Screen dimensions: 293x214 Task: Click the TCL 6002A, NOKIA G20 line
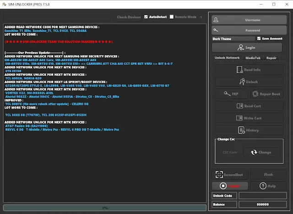(x=23, y=78)
